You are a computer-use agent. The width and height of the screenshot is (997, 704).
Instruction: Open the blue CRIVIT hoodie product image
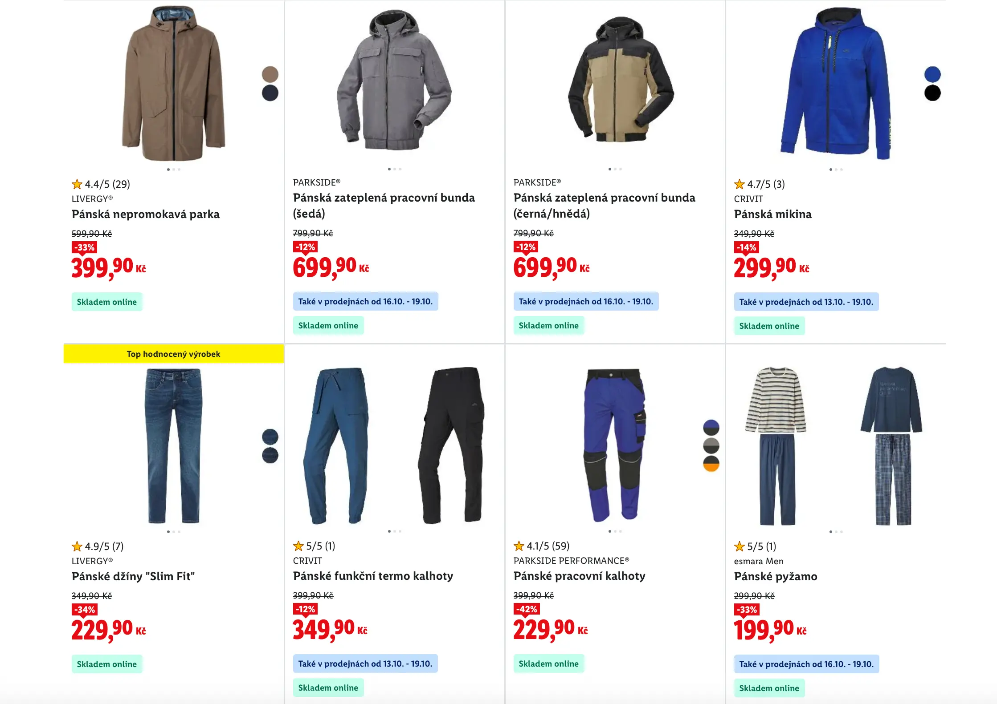pos(835,84)
